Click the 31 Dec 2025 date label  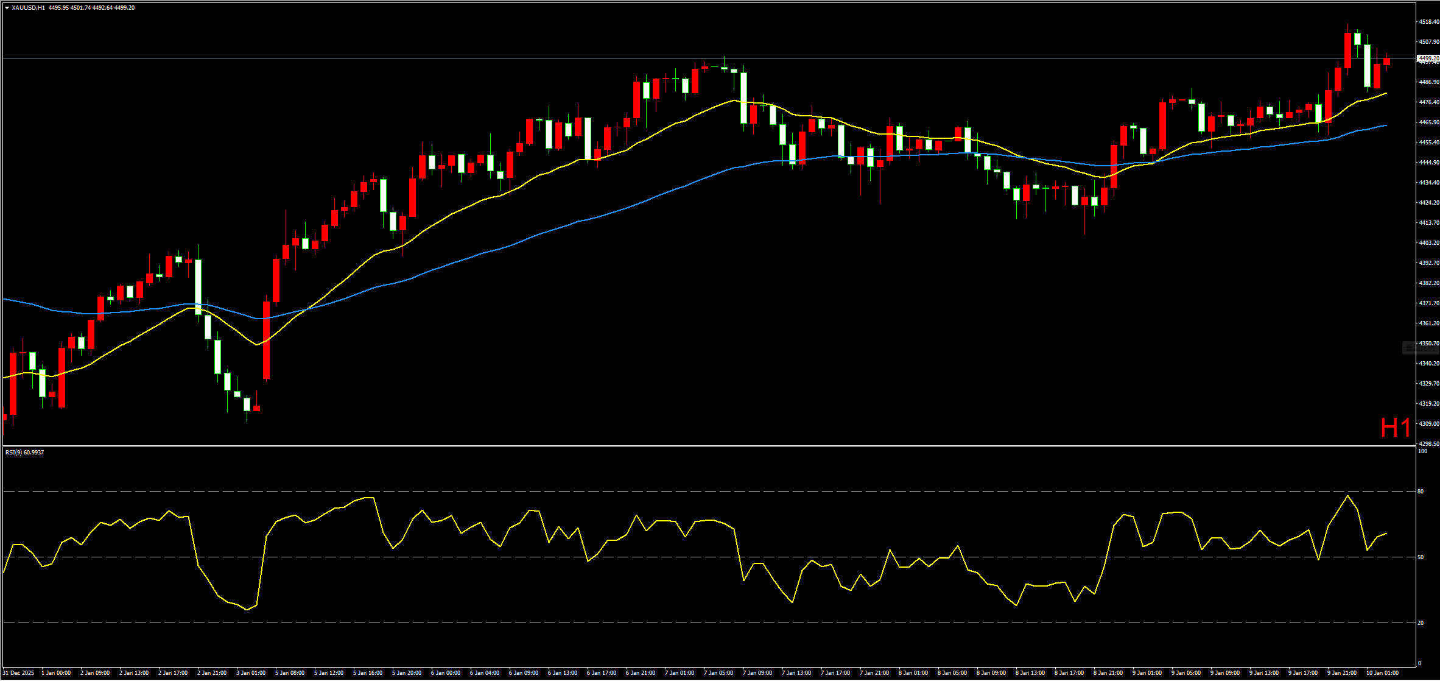pyautogui.click(x=19, y=673)
